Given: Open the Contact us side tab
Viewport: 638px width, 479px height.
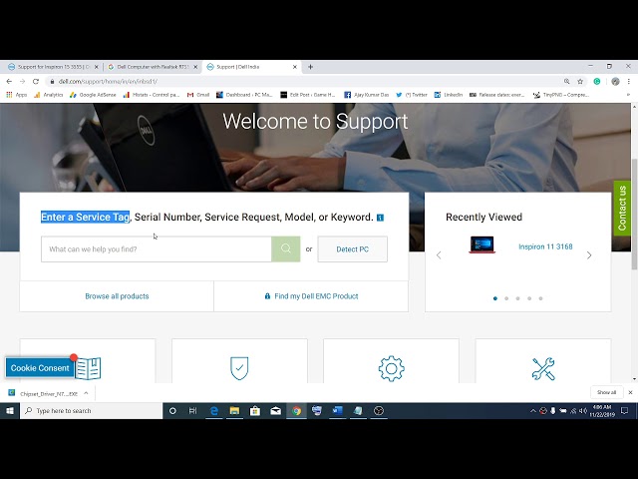Looking at the screenshot, I should tap(622, 209).
